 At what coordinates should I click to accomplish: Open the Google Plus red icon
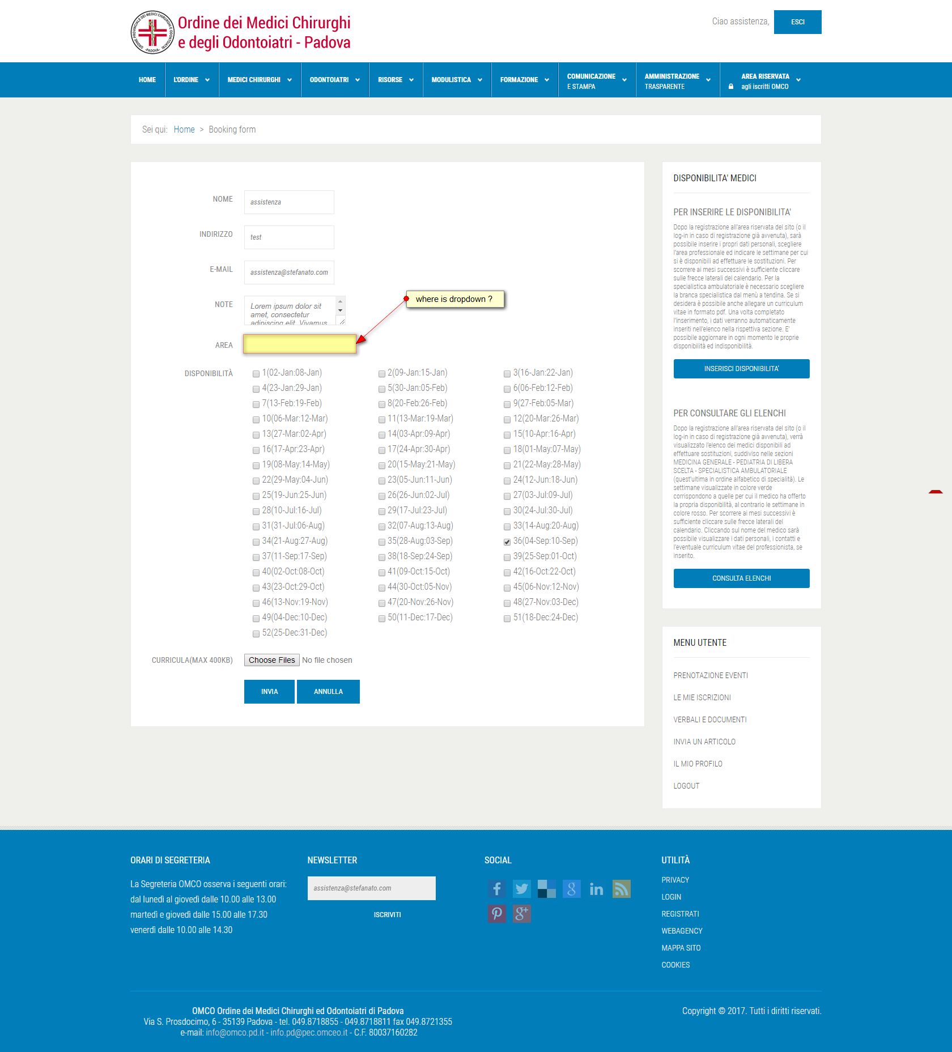point(522,914)
